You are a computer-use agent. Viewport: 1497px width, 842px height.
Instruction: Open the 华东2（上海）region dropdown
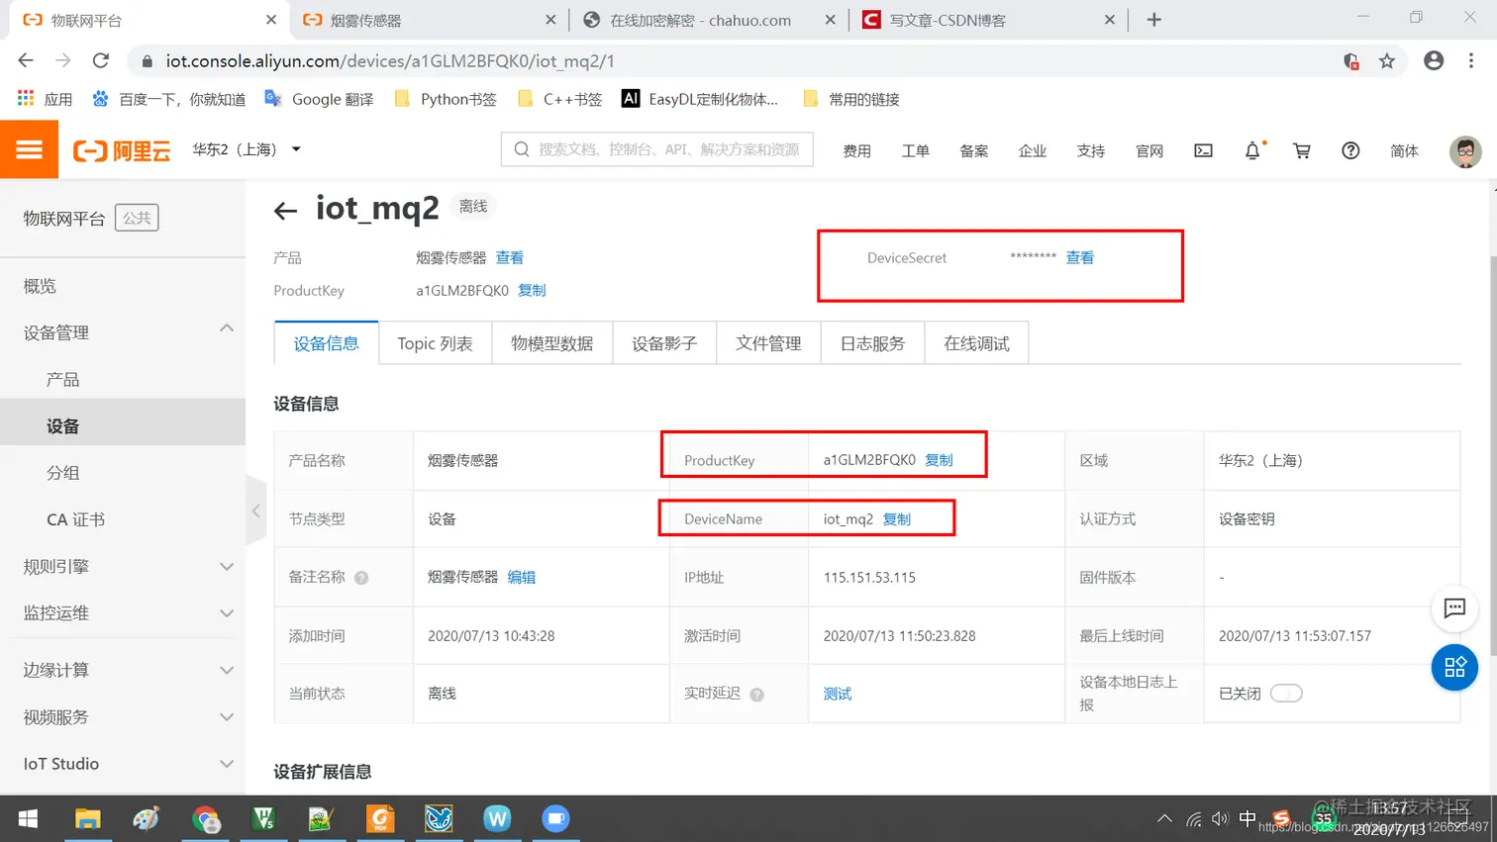click(x=247, y=149)
